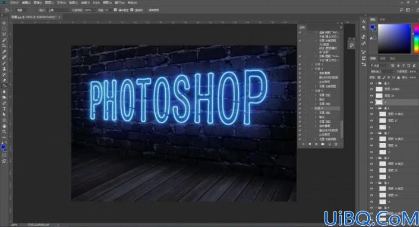Screen dimensions: 419x227
Task: Click the Play button in Actions panel
Action: pos(316,144)
